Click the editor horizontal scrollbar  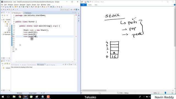(44, 62)
